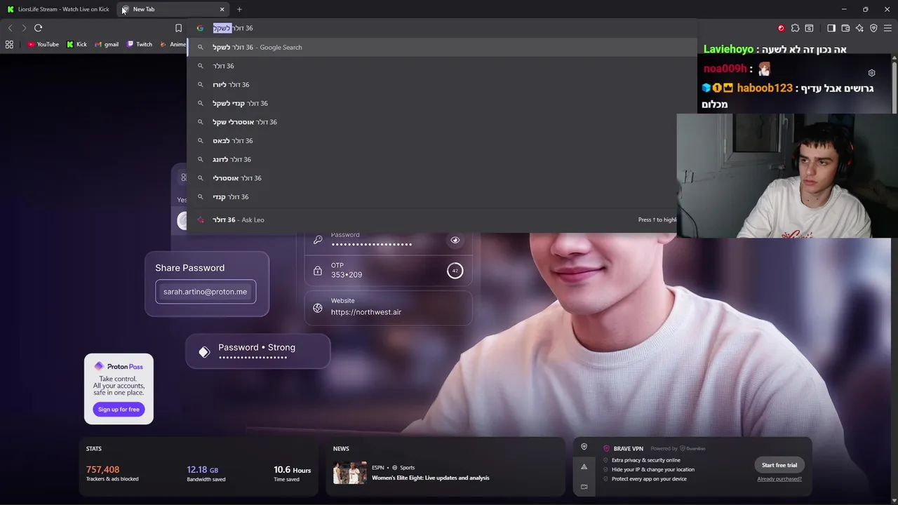Click the Website https://northwest.air entry

(x=388, y=307)
